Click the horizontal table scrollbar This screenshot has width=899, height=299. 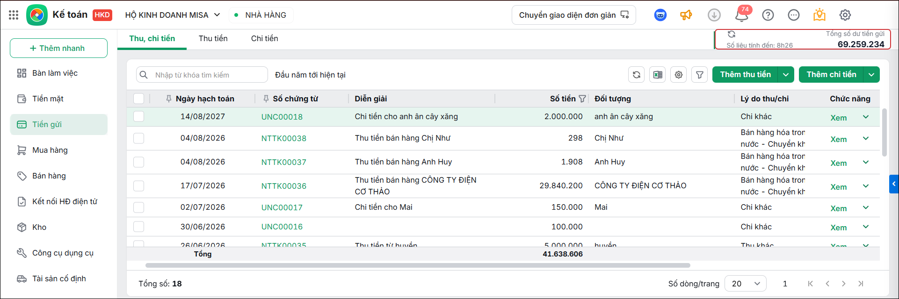point(418,265)
